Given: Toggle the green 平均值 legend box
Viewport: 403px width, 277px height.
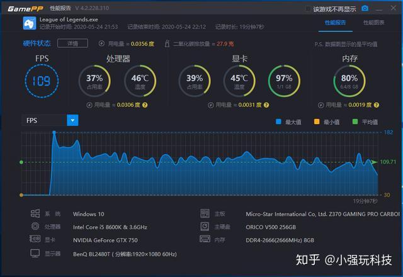Looking at the screenshot, I should [x=355, y=122].
